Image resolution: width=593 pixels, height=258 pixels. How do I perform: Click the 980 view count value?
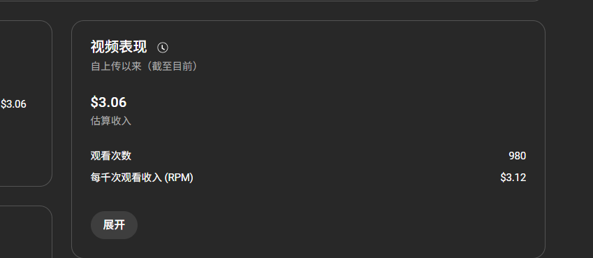click(x=518, y=156)
